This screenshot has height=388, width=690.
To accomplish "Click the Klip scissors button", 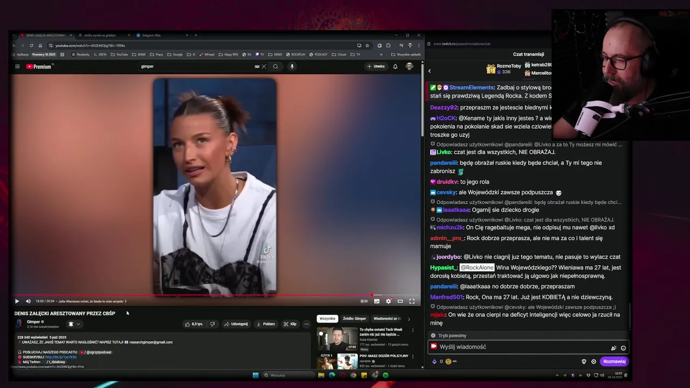I will click(x=290, y=324).
